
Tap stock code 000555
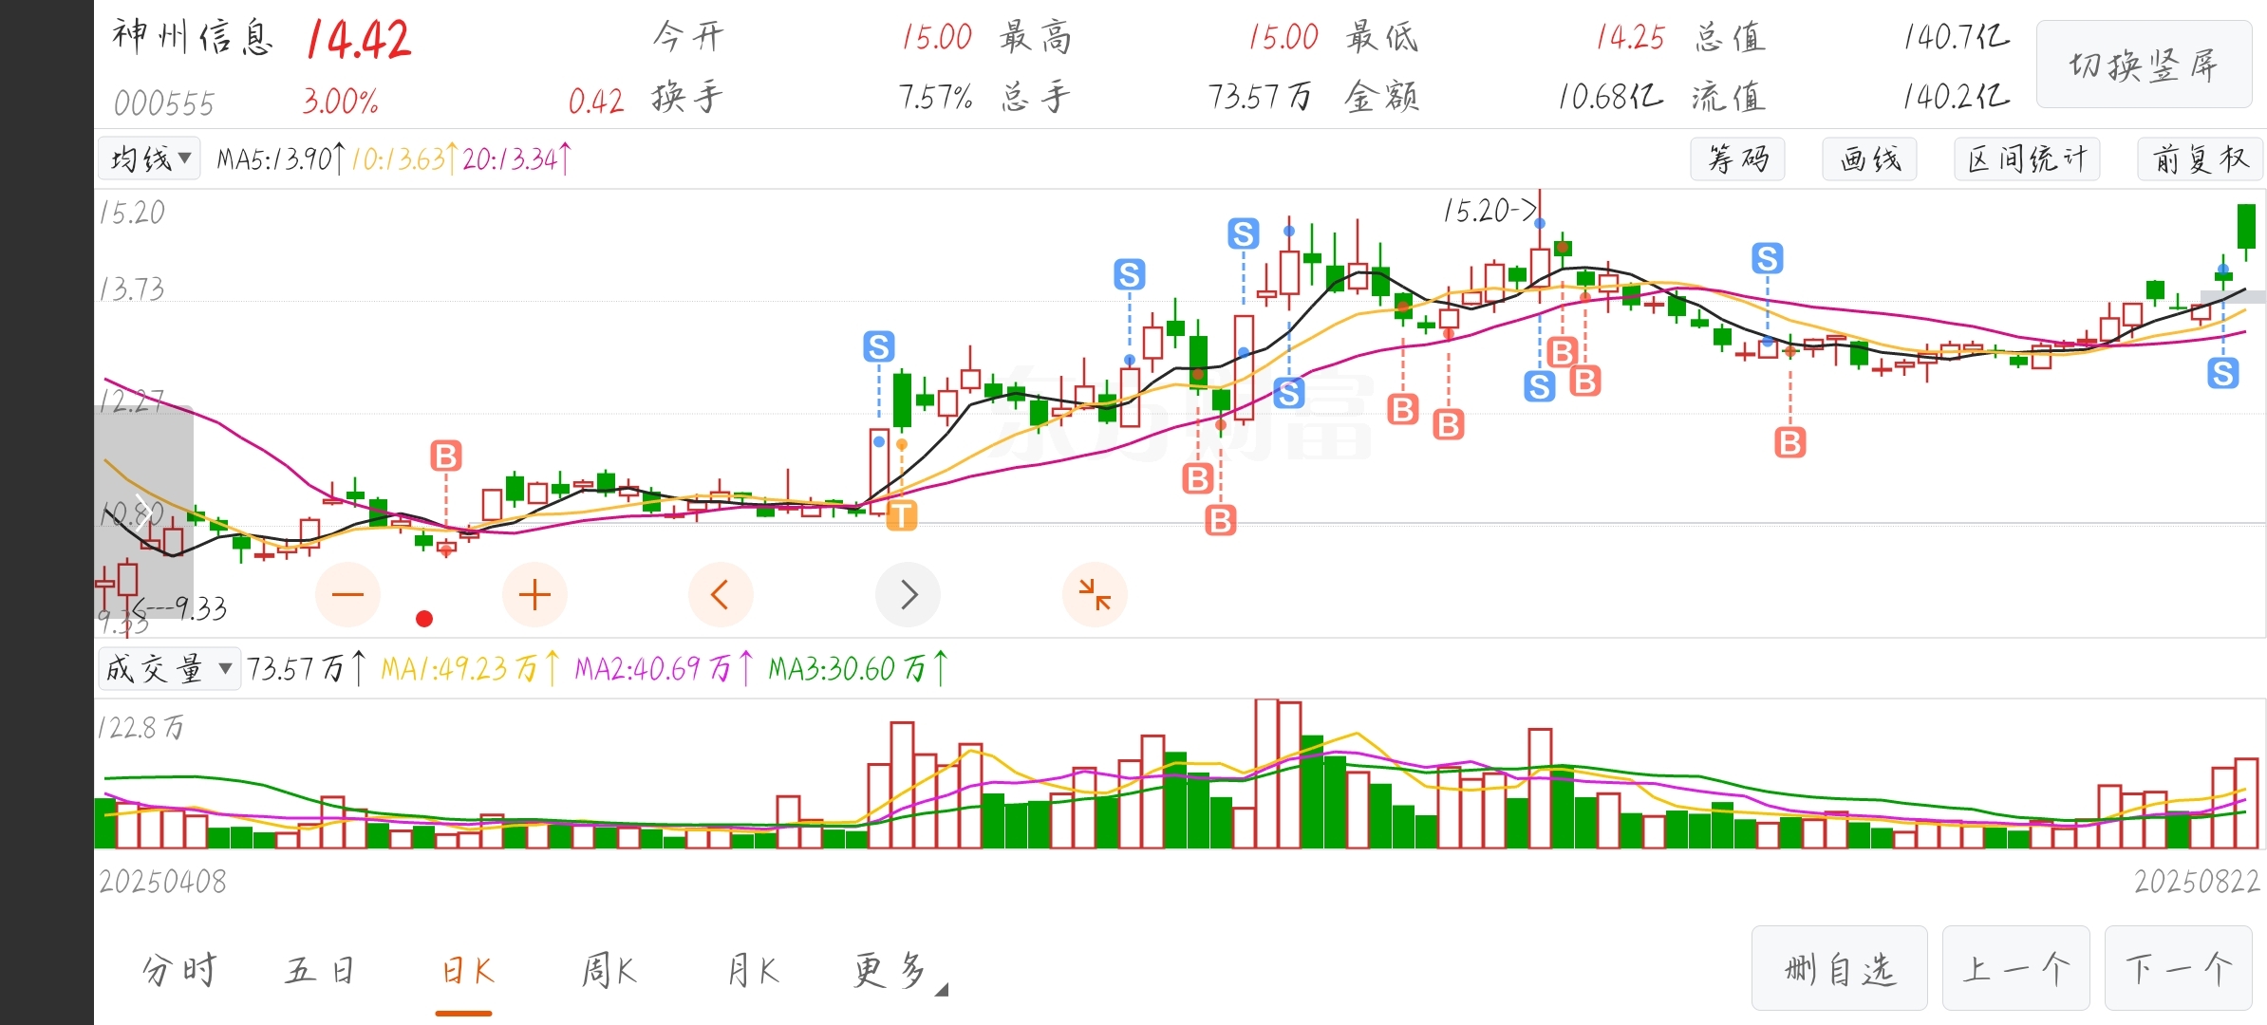(164, 102)
